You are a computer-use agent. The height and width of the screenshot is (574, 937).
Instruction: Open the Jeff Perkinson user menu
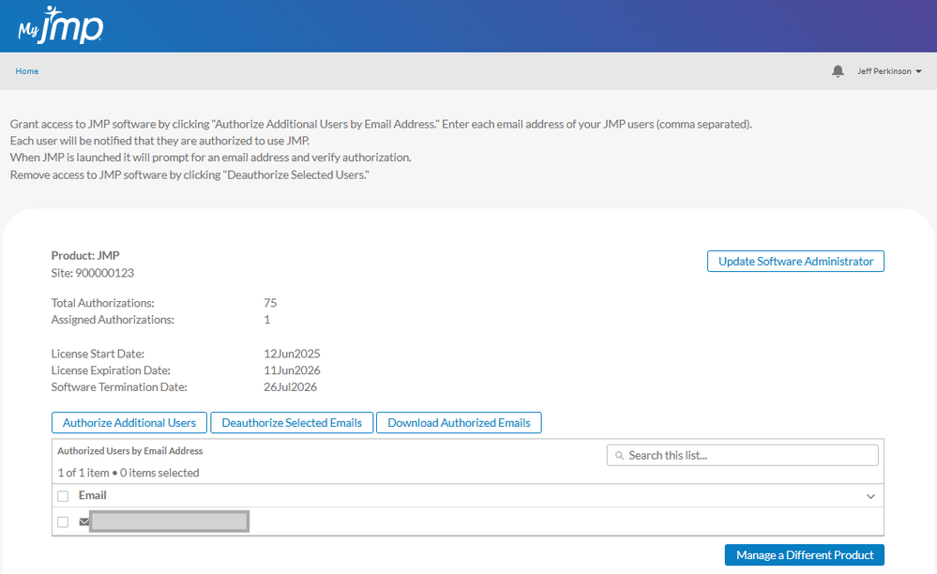coord(889,71)
